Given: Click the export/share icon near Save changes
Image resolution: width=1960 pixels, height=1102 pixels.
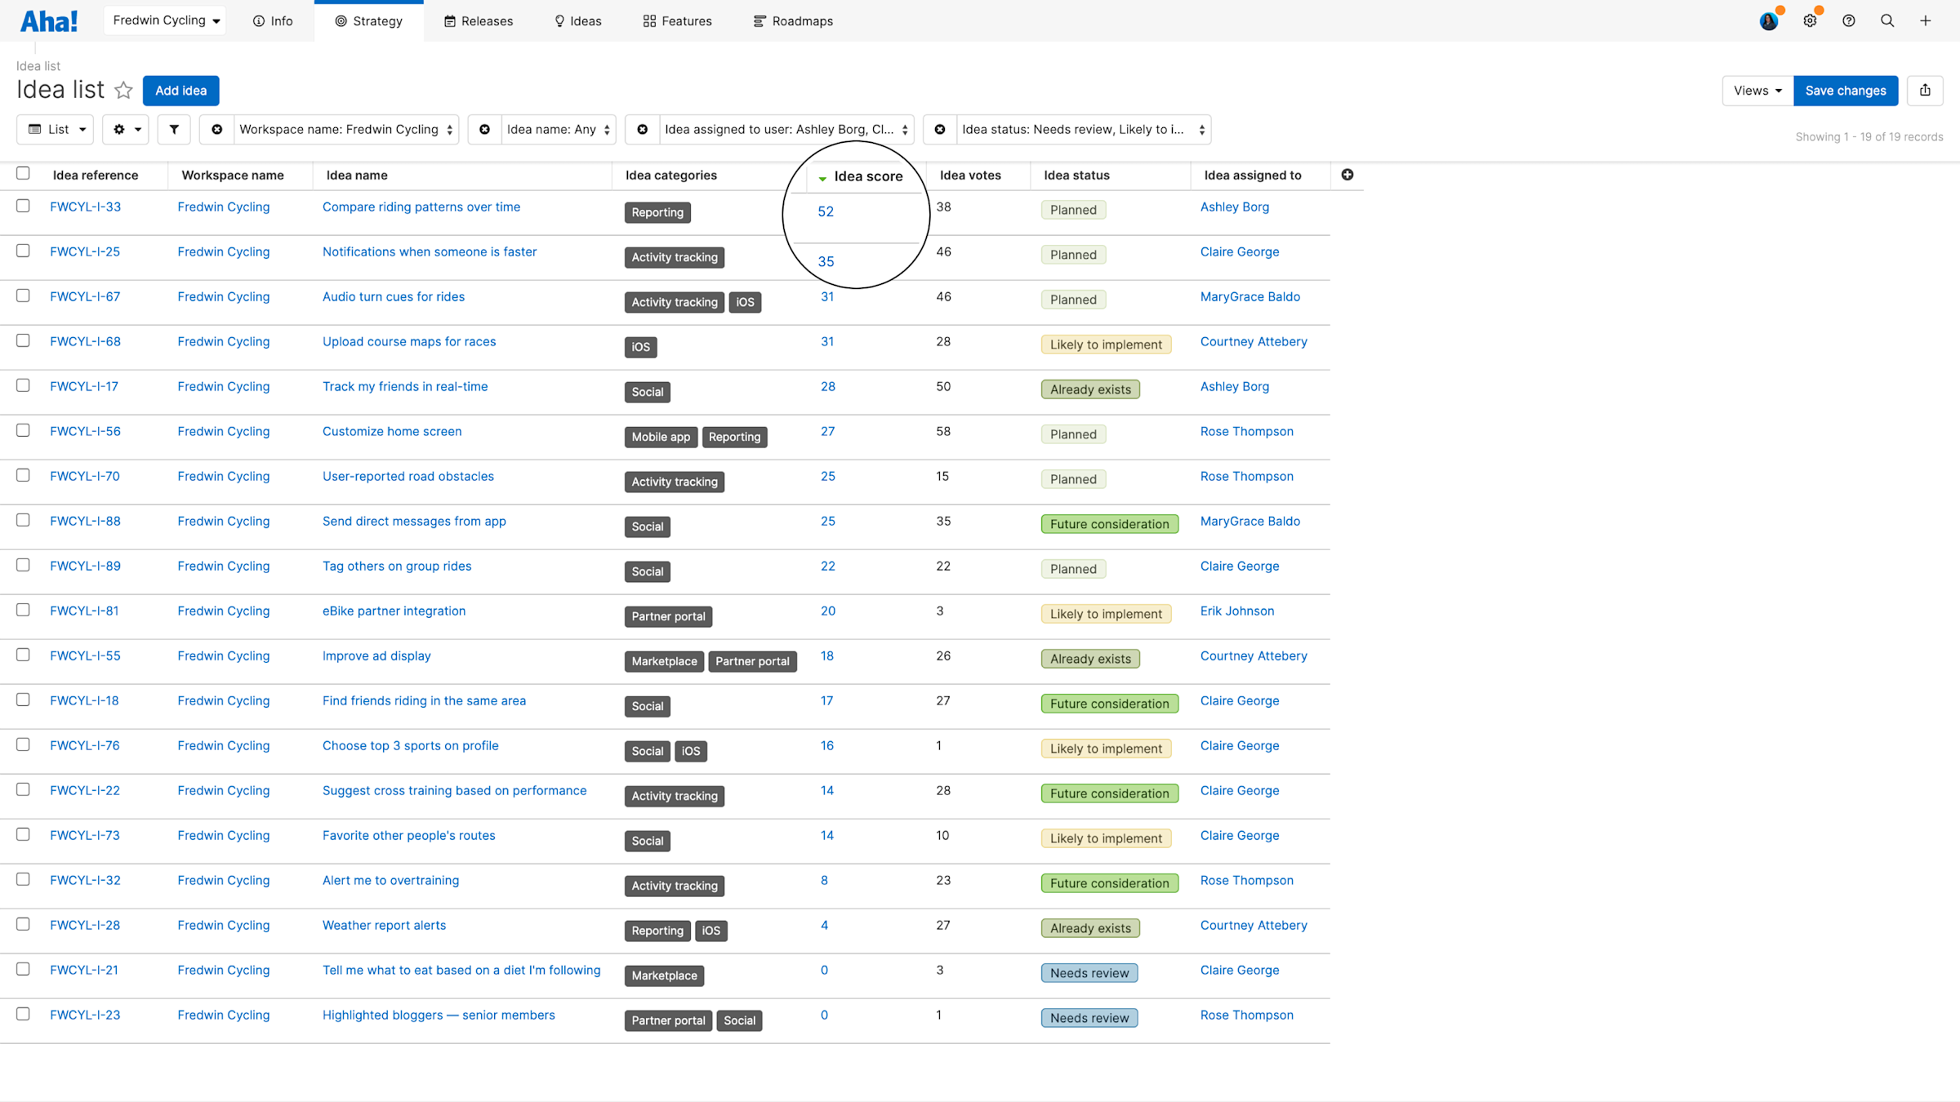Looking at the screenshot, I should tap(1925, 91).
